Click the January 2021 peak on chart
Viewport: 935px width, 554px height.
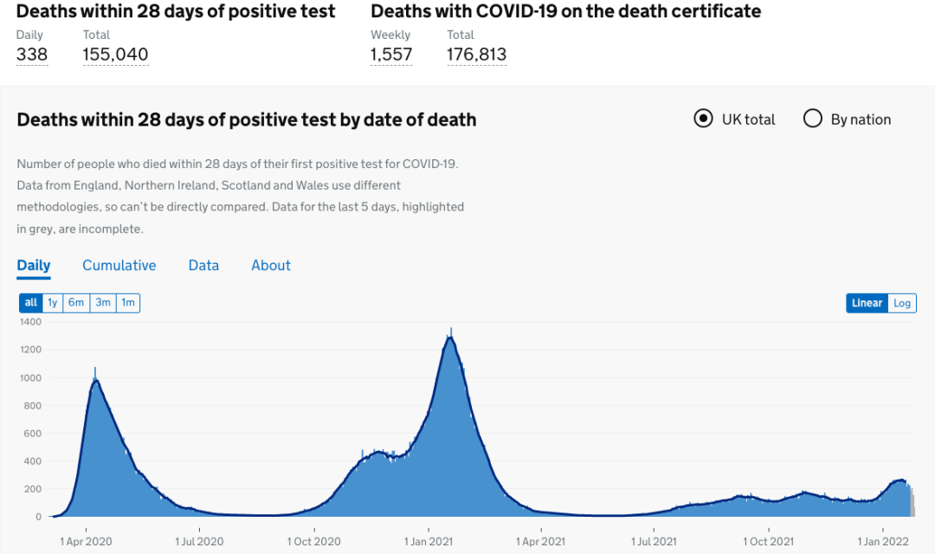click(x=450, y=339)
